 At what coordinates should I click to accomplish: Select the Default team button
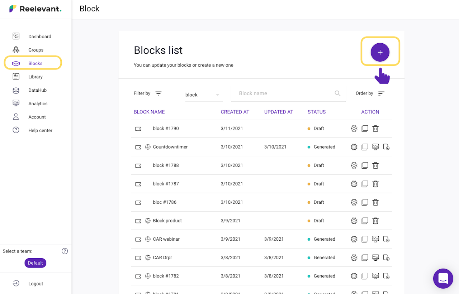pos(36,263)
